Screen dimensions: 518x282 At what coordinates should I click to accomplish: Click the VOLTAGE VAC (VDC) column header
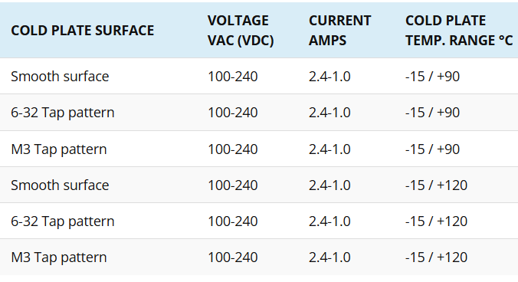click(x=241, y=31)
